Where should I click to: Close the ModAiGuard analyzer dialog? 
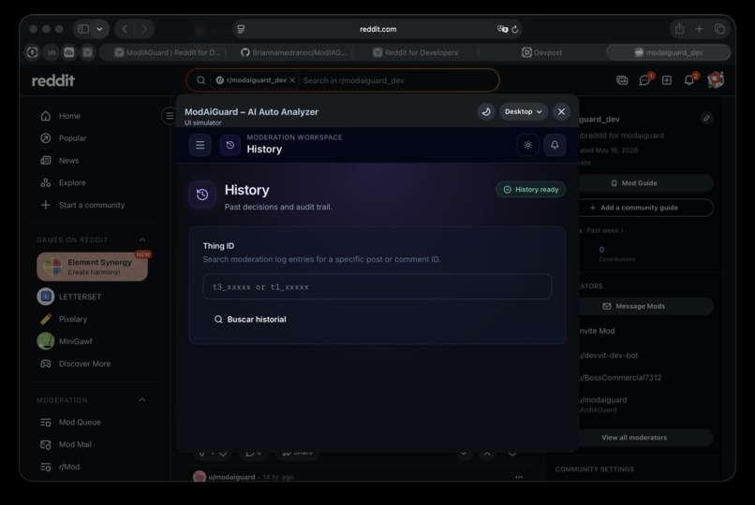[561, 111]
